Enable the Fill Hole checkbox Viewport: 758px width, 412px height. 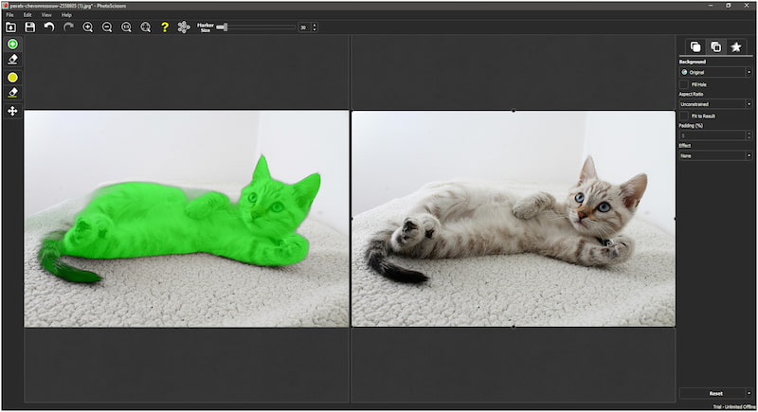[684, 85]
